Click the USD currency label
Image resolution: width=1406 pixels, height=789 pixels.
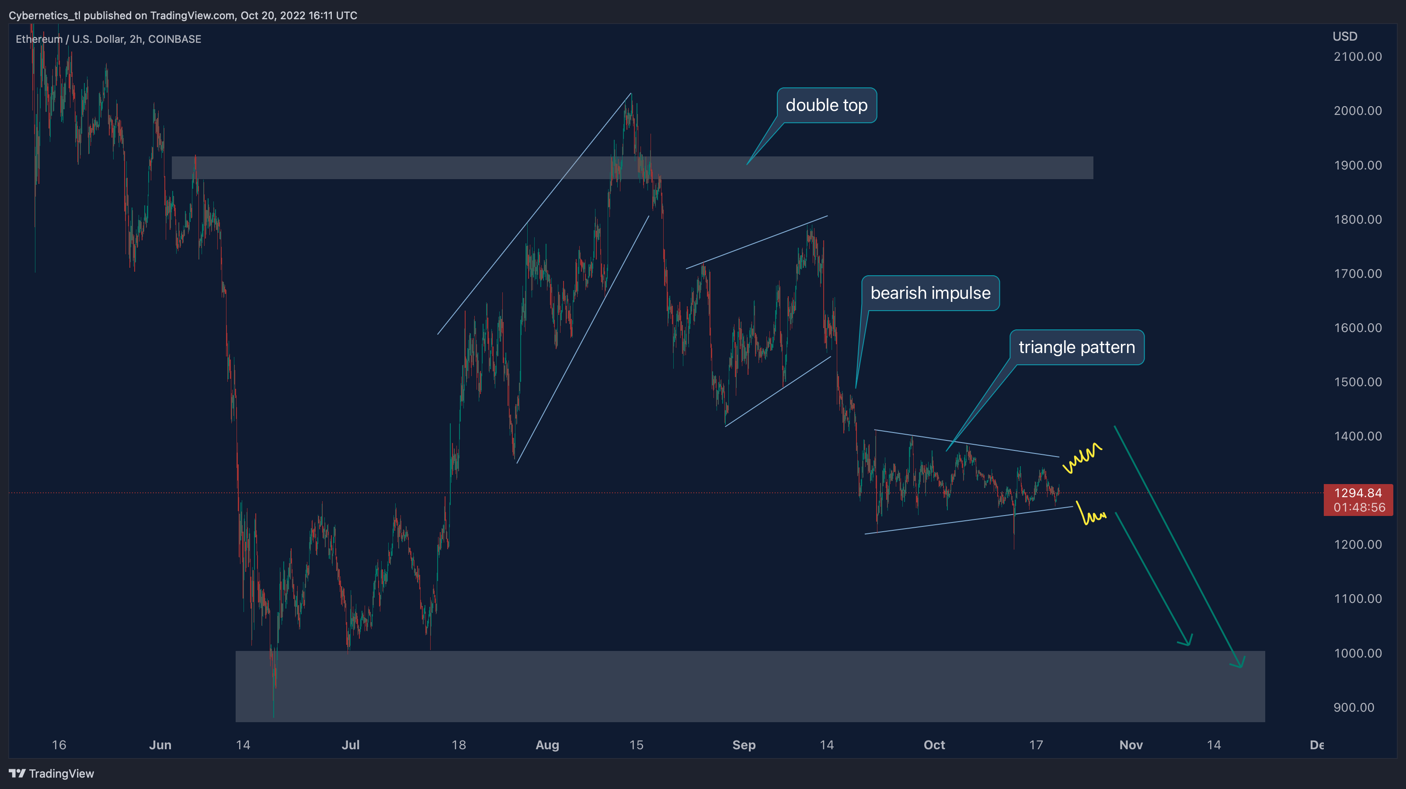[1344, 37]
